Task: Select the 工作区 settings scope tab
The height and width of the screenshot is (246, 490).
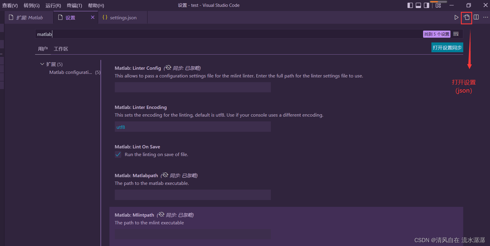Action: tap(61, 49)
